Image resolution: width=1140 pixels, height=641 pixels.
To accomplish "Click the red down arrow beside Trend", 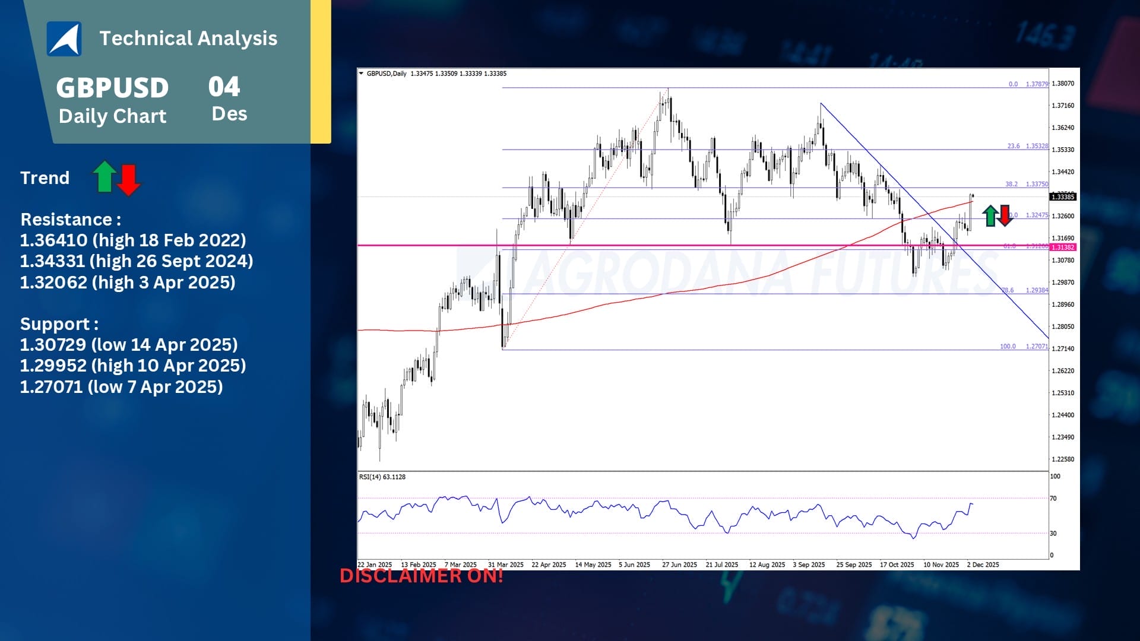I will pyautogui.click(x=128, y=180).
